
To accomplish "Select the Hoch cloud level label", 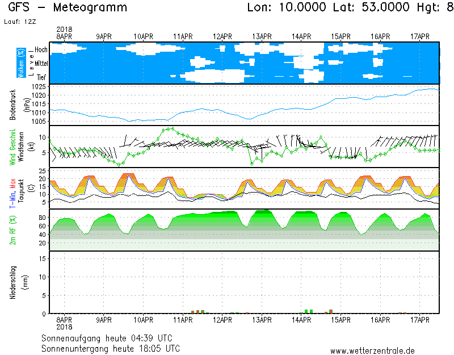I will click(x=41, y=50).
